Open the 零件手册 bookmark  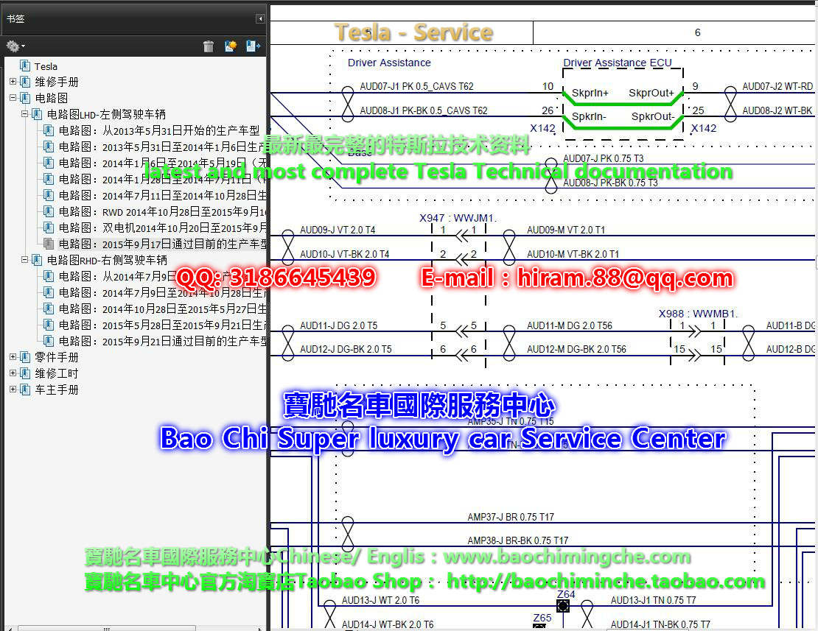point(56,357)
